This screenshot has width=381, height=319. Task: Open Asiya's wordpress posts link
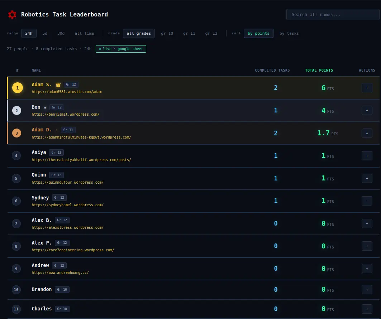(81, 160)
